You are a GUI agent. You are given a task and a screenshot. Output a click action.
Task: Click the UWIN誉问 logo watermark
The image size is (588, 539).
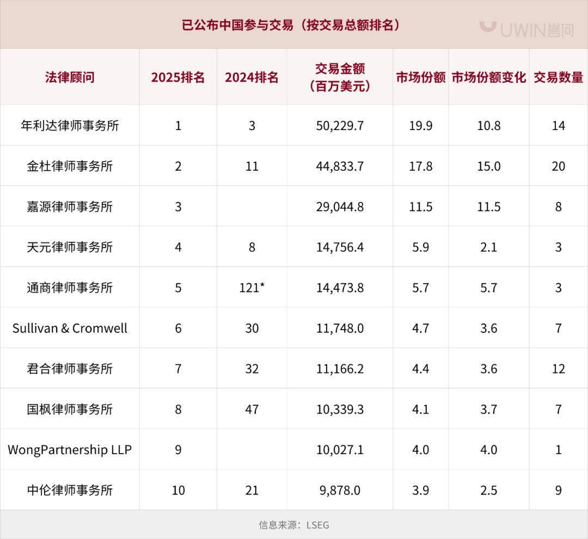click(x=526, y=27)
